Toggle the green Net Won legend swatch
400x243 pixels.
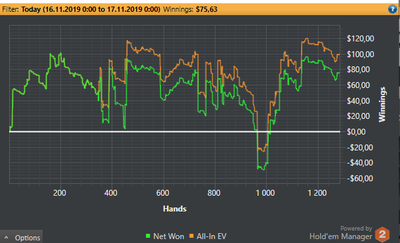click(x=148, y=236)
